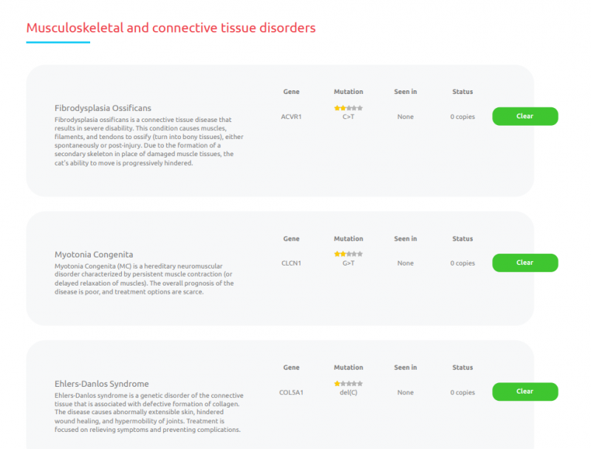This screenshot has height=449, width=591.
Task: Select the COL5A1 gene text
Action: click(x=291, y=393)
